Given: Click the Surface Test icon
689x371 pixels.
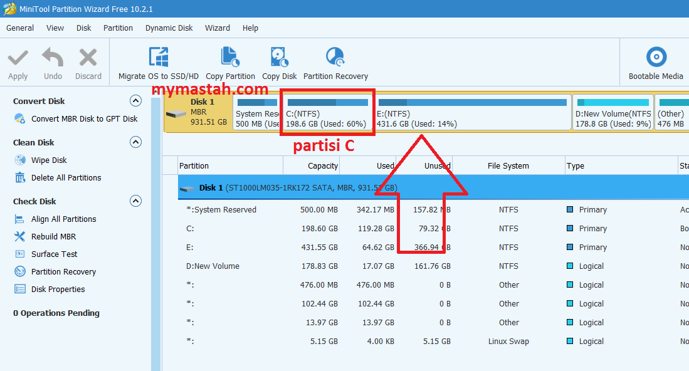Looking at the screenshot, I should click(20, 254).
